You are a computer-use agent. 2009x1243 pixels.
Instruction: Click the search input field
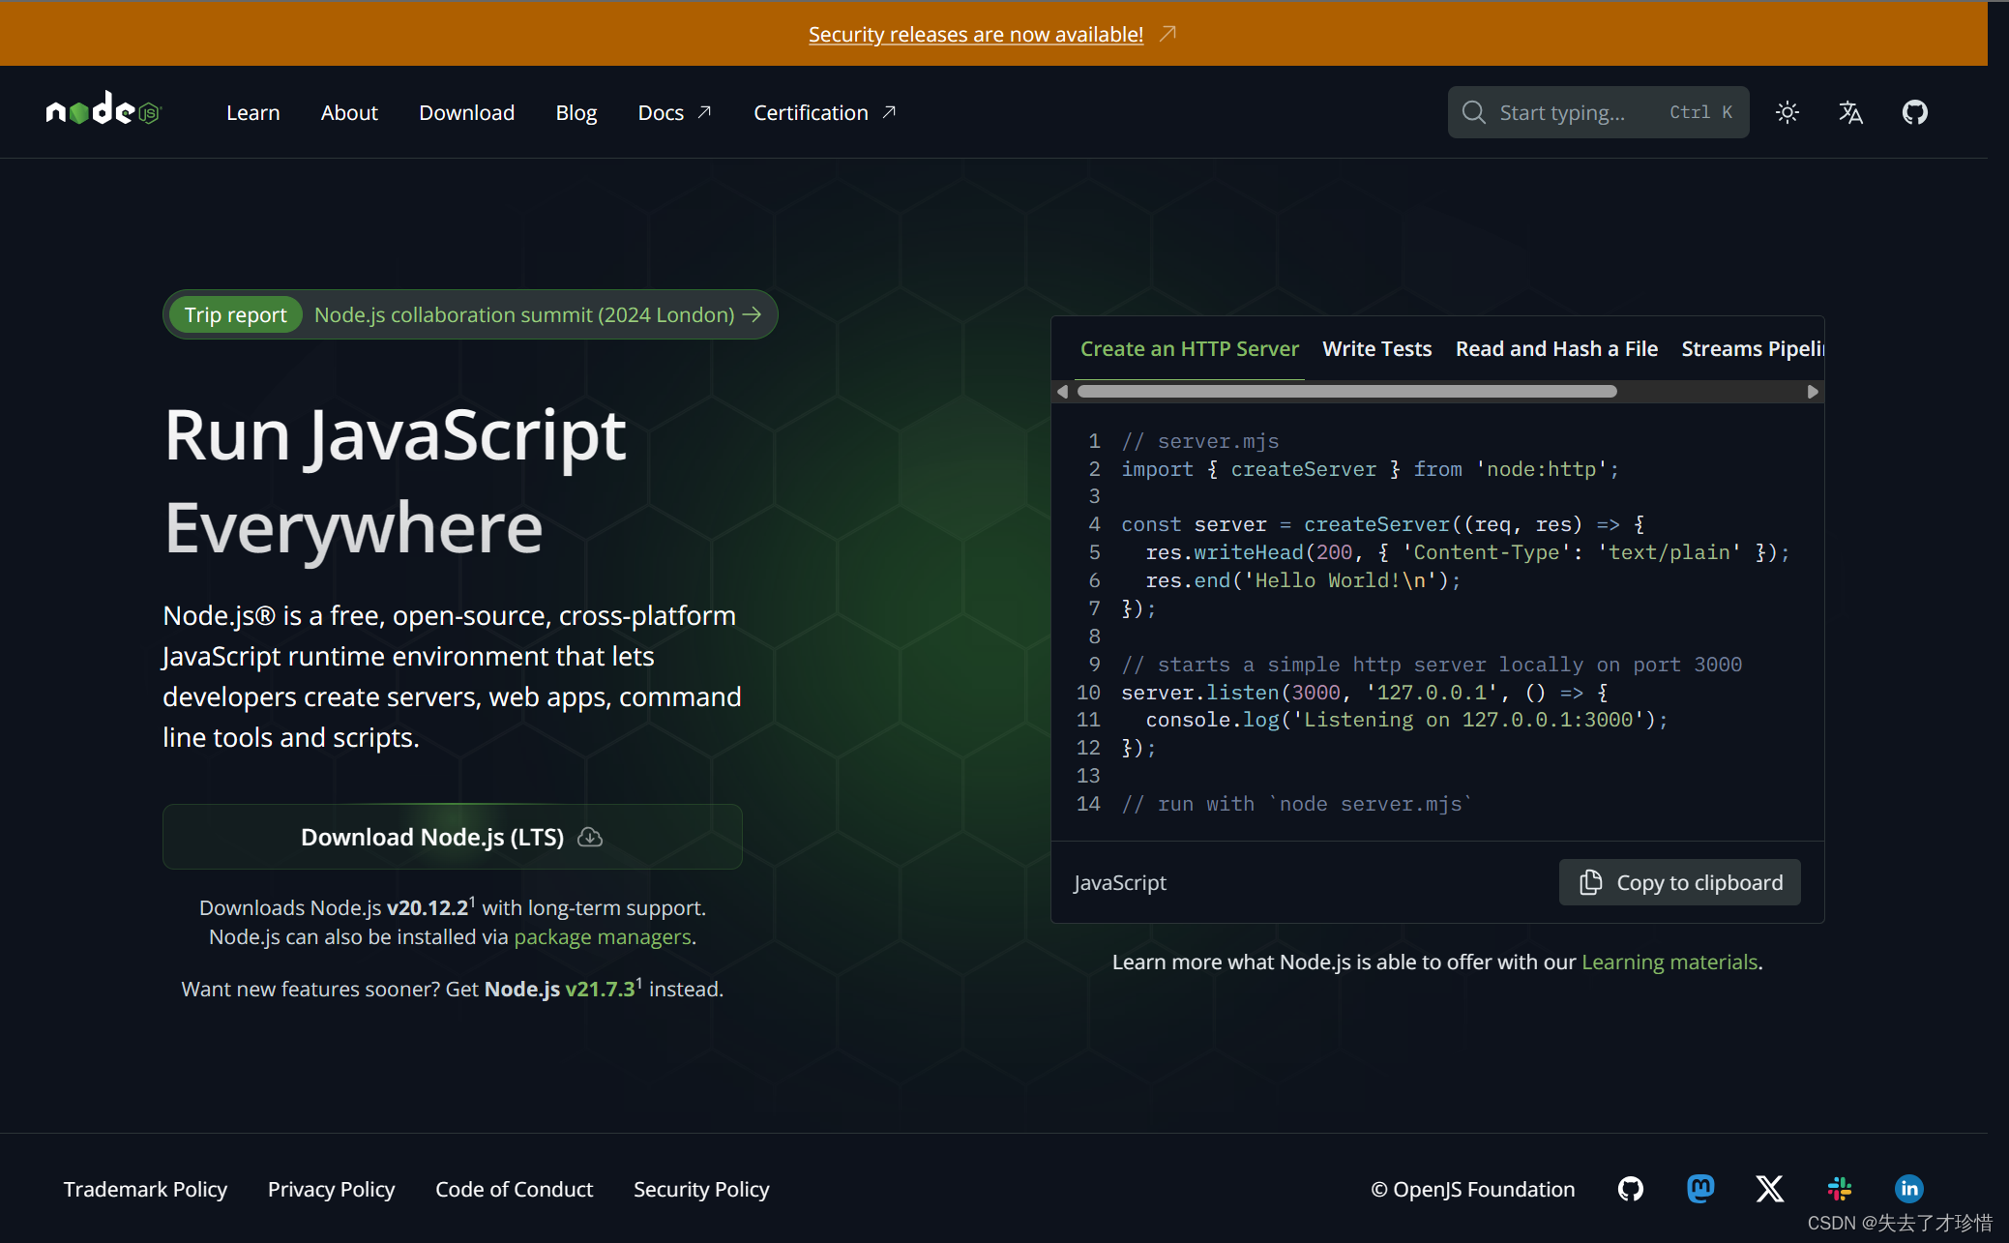(1597, 112)
